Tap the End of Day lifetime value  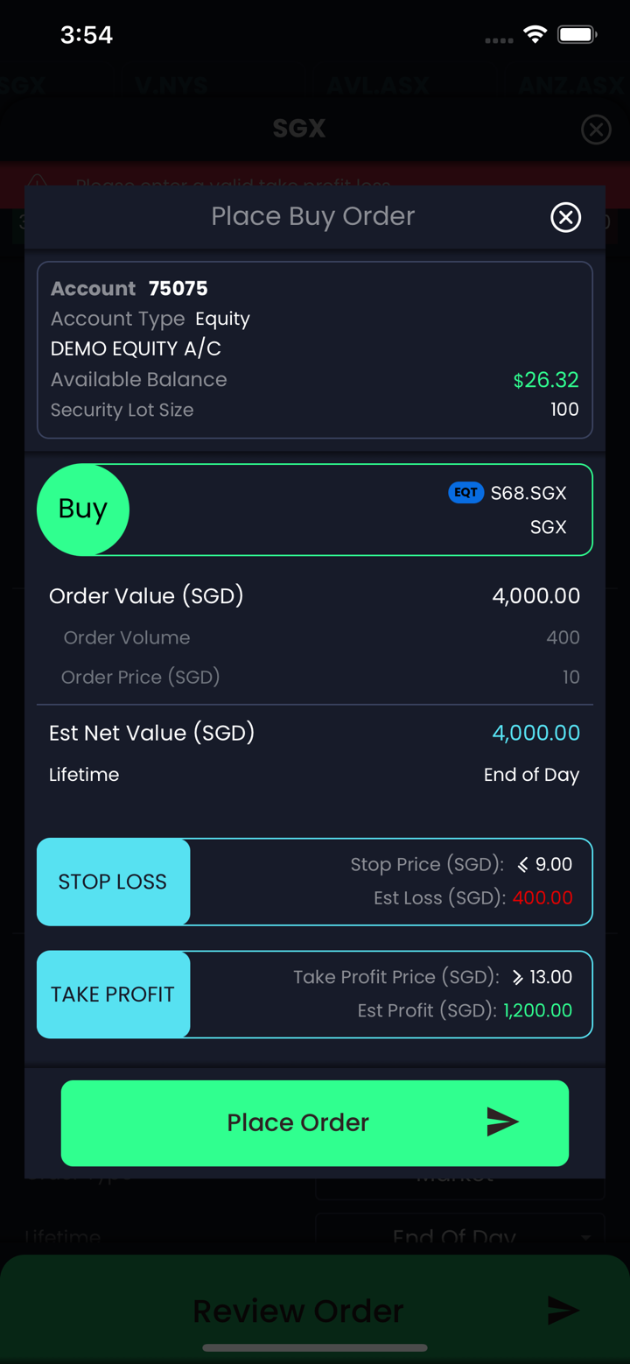tap(531, 775)
